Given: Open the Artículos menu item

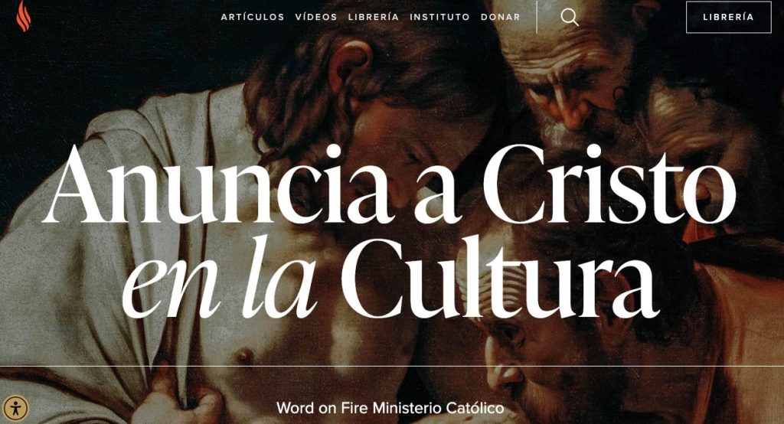Looking at the screenshot, I should (253, 17).
